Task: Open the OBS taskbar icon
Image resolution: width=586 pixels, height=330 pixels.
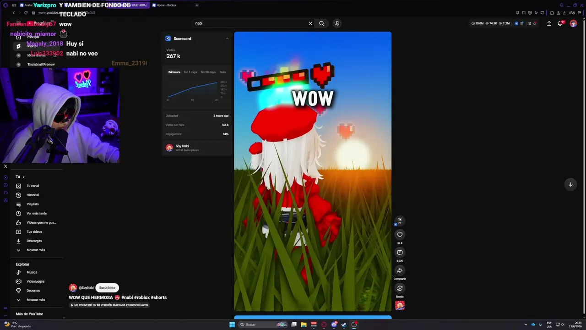Action: click(354, 324)
